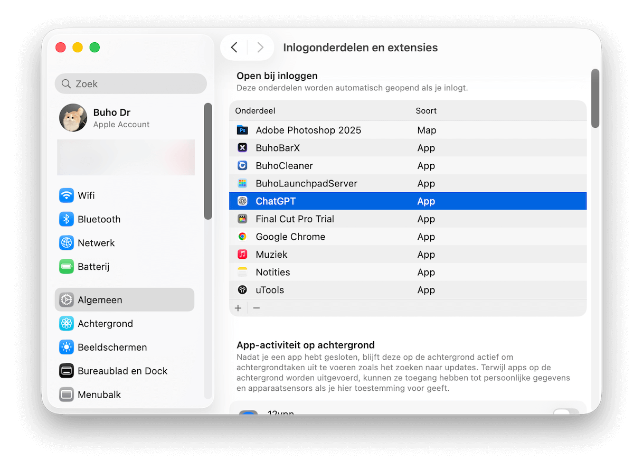Viewport: 643px width, 469px height.
Task: Sort by the Onderdeel column header
Action: 256,111
